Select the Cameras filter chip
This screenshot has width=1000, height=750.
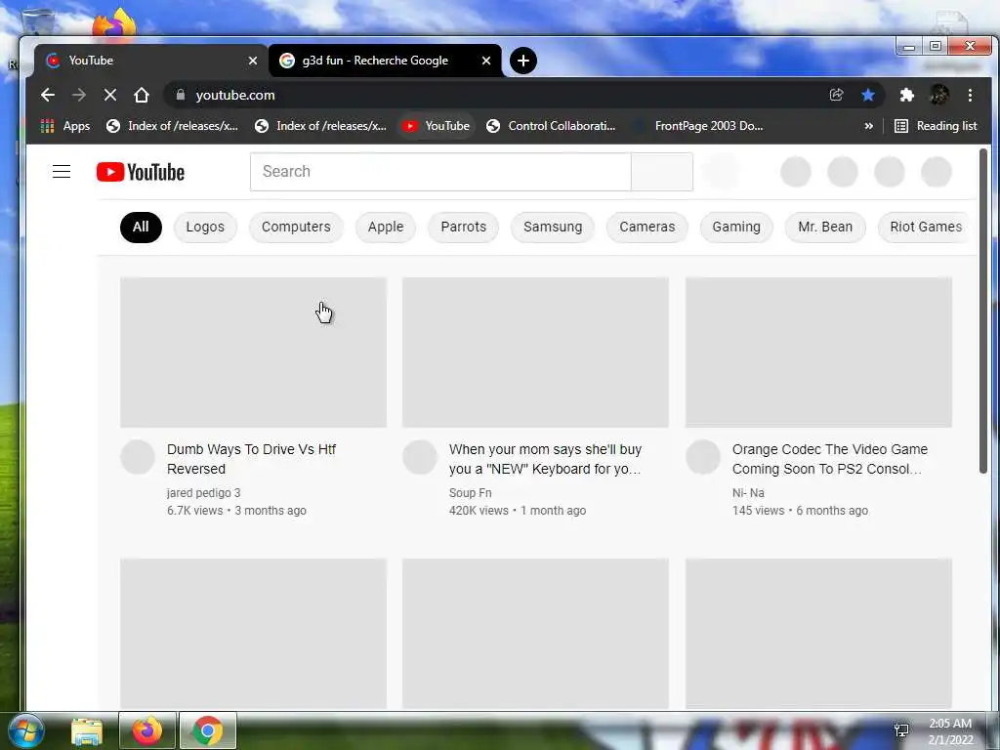(x=647, y=227)
